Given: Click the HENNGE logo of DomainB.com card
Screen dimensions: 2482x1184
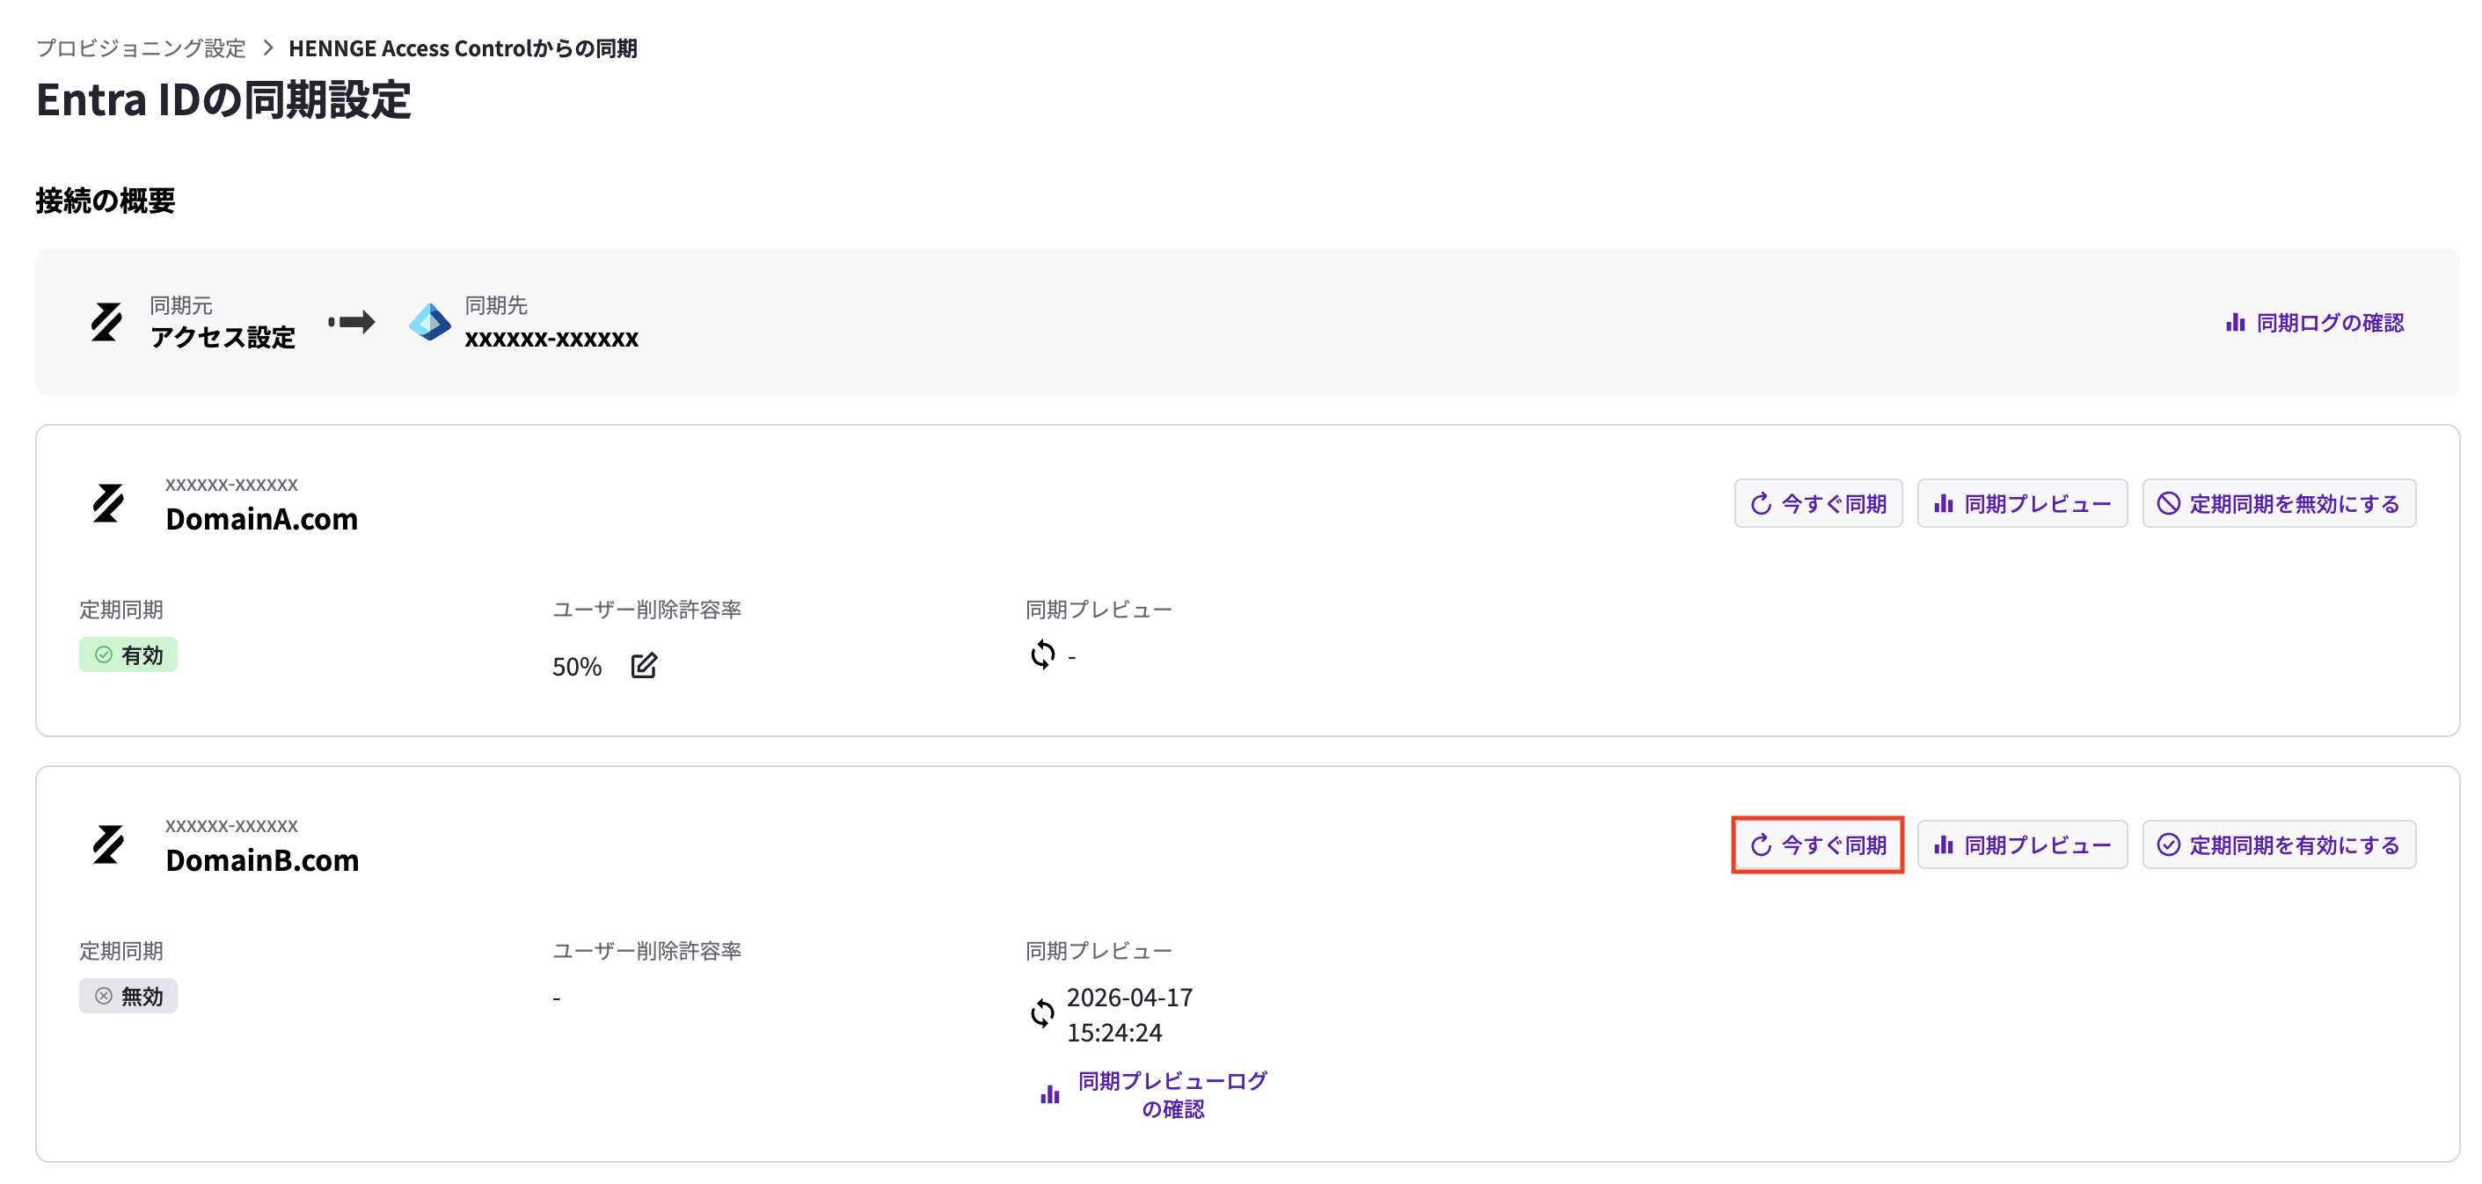Looking at the screenshot, I should (108, 844).
